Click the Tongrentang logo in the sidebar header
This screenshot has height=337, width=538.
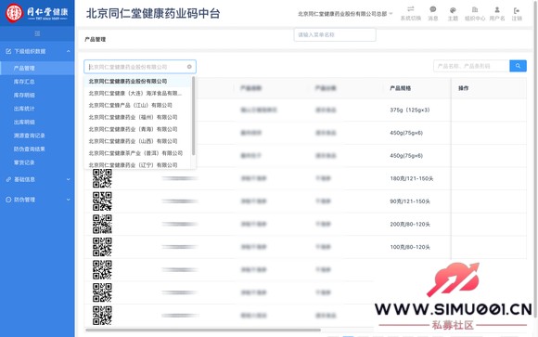pyautogui.click(x=37, y=13)
